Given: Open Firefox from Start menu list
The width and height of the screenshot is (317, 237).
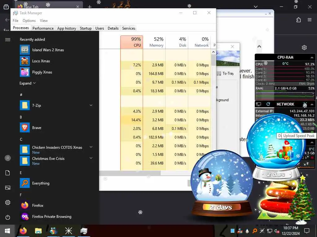Looking at the screenshot, I should pos(25,205).
